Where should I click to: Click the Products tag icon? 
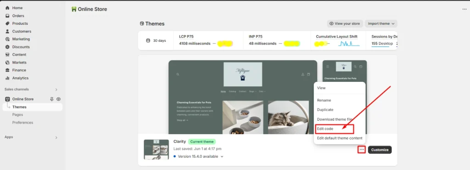(x=7, y=23)
